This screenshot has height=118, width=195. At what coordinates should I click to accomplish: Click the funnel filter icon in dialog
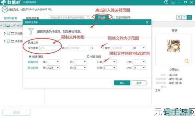(31, 31)
